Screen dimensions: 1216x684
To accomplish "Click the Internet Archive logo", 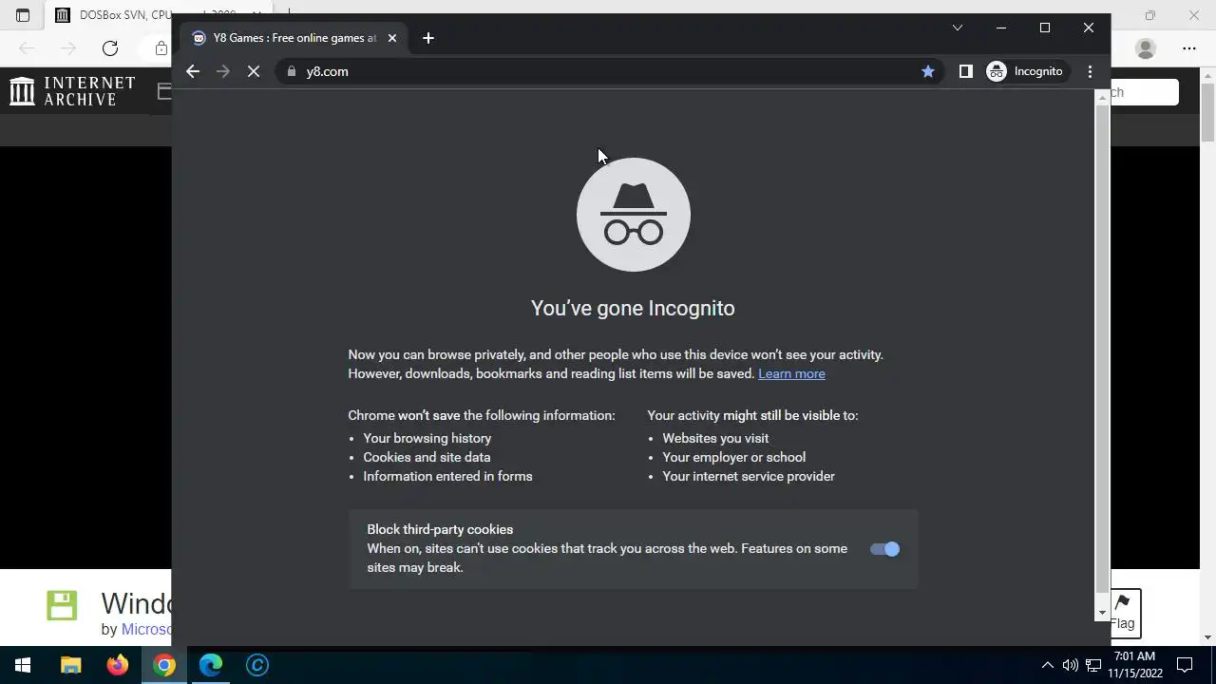I will (x=72, y=91).
